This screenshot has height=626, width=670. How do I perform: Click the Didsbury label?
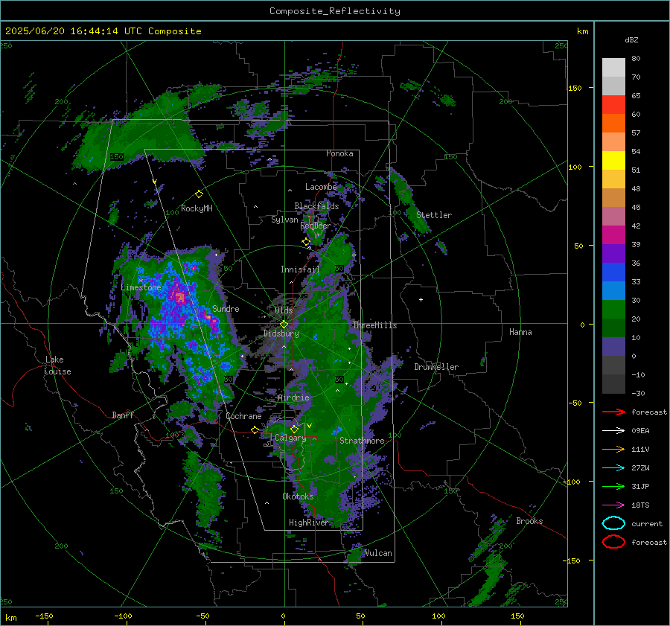tap(281, 333)
